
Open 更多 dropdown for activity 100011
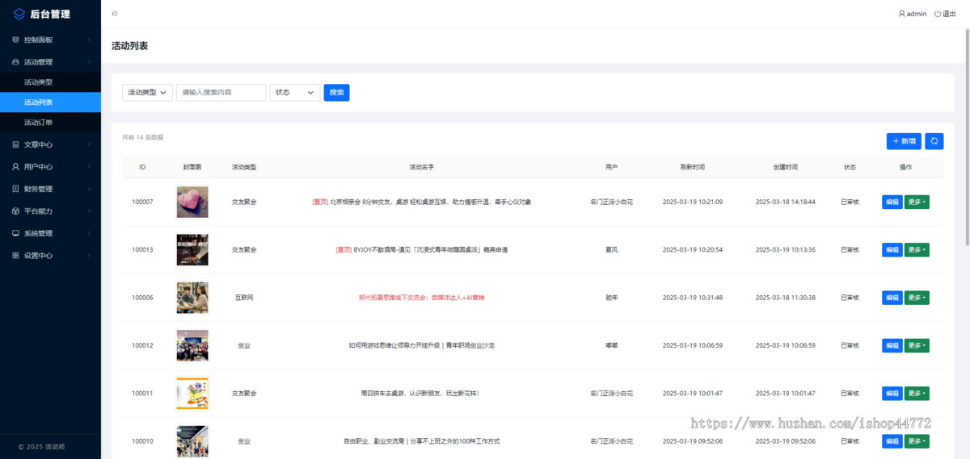917,394
